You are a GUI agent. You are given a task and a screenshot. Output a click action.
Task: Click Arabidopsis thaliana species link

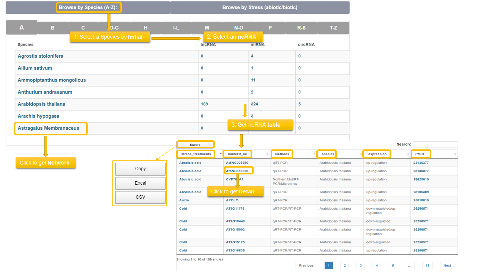click(x=41, y=104)
